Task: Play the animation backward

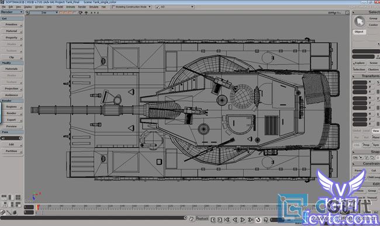Action: 235,220
